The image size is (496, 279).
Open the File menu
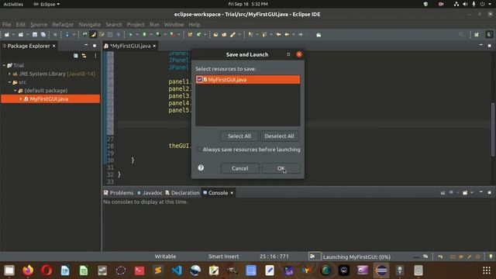[7, 24]
